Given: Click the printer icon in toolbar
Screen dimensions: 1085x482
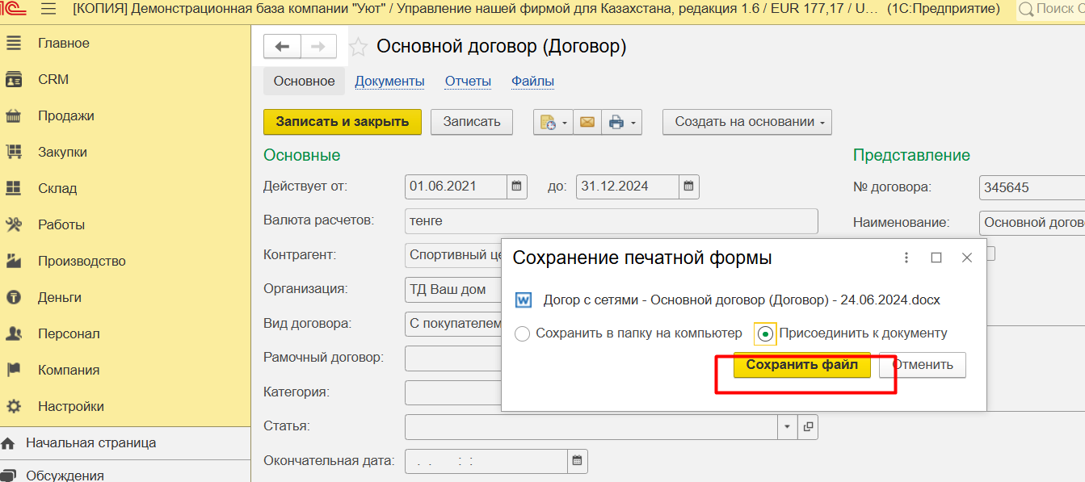Looking at the screenshot, I should click(616, 122).
